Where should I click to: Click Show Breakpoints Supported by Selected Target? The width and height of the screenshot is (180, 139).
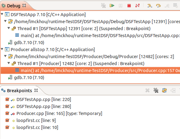point(164,90)
